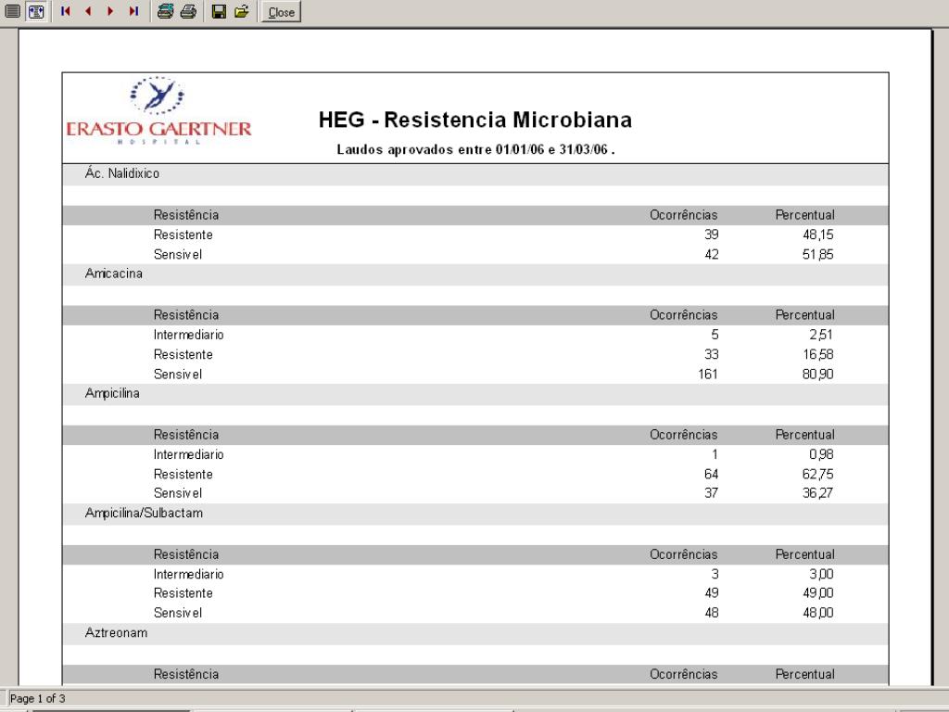This screenshot has width=949, height=712.
Task: Click the Page 1 of 3 status indicator
Action: click(37, 699)
